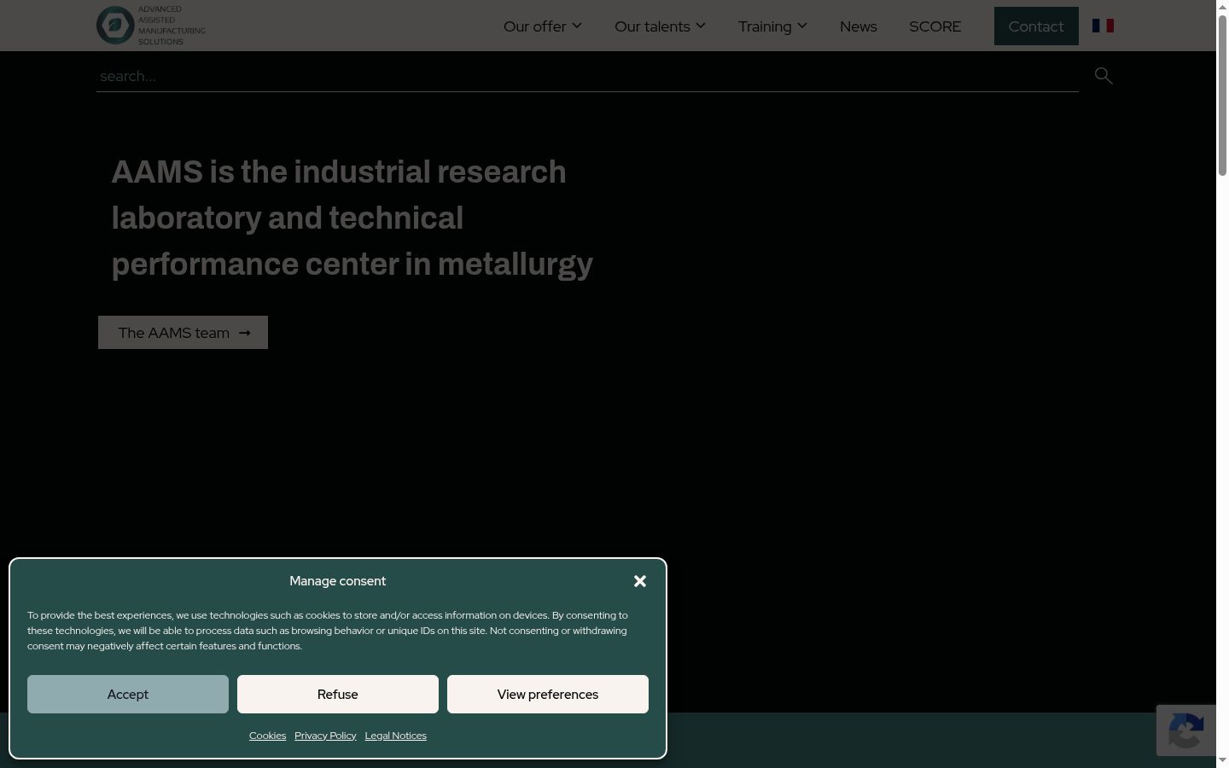Expand the Our offer dropdown menu
Screen dimensions: 1229x768
click(x=543, y=26)
